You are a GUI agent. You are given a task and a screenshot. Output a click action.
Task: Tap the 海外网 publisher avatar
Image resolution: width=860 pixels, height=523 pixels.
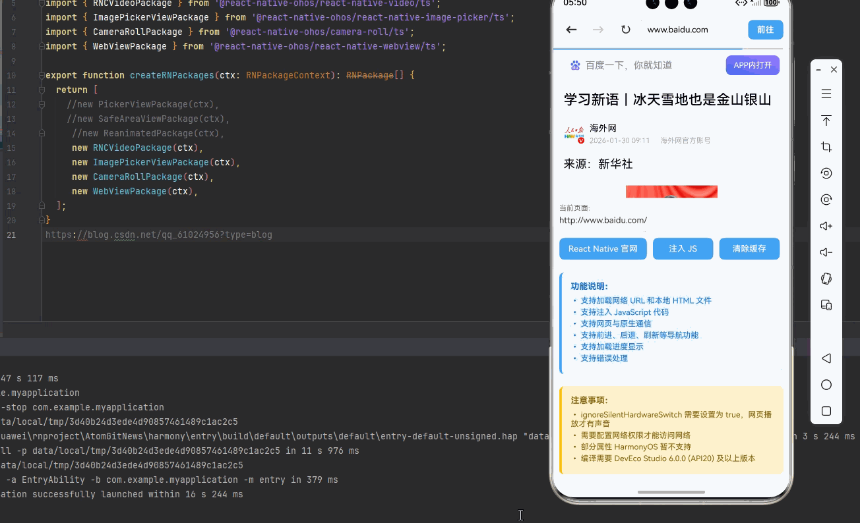coord(574,134)
